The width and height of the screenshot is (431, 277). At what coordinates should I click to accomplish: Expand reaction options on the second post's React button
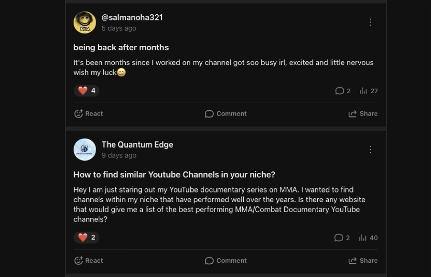click(x=88, y=260)
